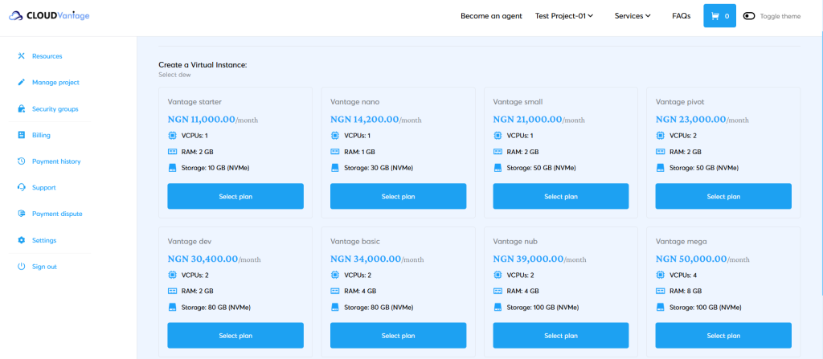
Task: Select plan for Vantage small
Action: tap(561, 196)
